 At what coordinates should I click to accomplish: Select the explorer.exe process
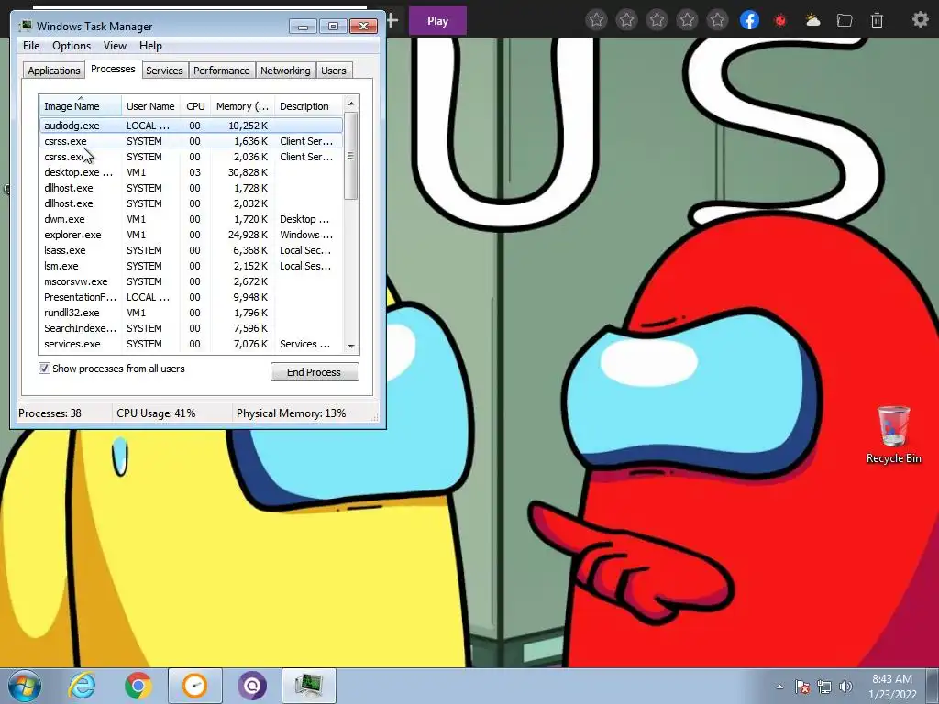(191, 235)
